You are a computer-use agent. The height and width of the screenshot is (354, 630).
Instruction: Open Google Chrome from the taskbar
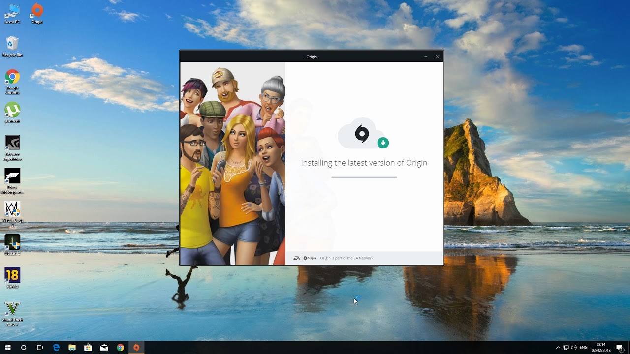point(120,348)
